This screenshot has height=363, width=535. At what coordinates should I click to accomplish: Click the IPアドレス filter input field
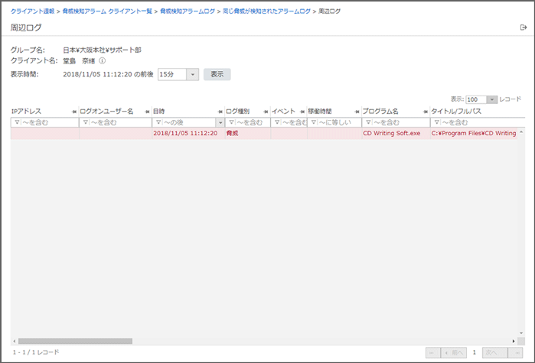click(49, 122)
